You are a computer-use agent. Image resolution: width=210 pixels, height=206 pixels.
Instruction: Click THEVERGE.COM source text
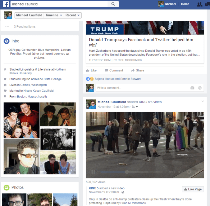pyautogui.click(x=100, y=60)
